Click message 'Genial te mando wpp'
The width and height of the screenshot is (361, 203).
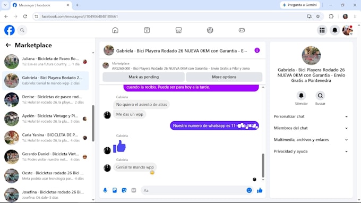[135, 167]
